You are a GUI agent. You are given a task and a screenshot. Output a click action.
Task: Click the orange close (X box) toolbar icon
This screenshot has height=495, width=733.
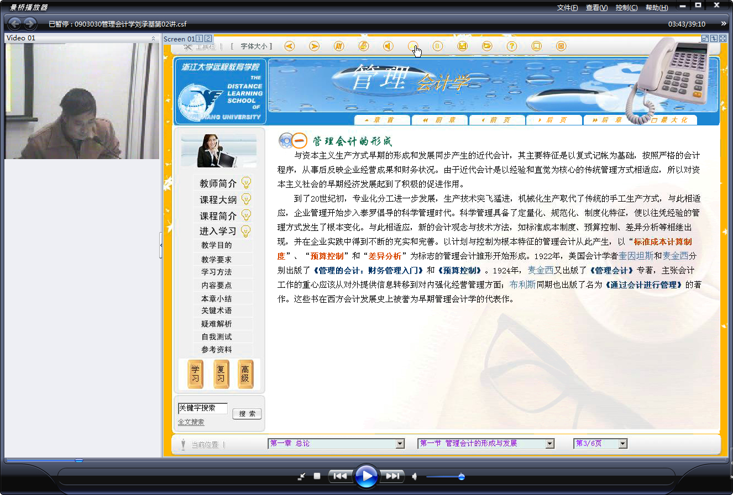[x=561, y=46]
